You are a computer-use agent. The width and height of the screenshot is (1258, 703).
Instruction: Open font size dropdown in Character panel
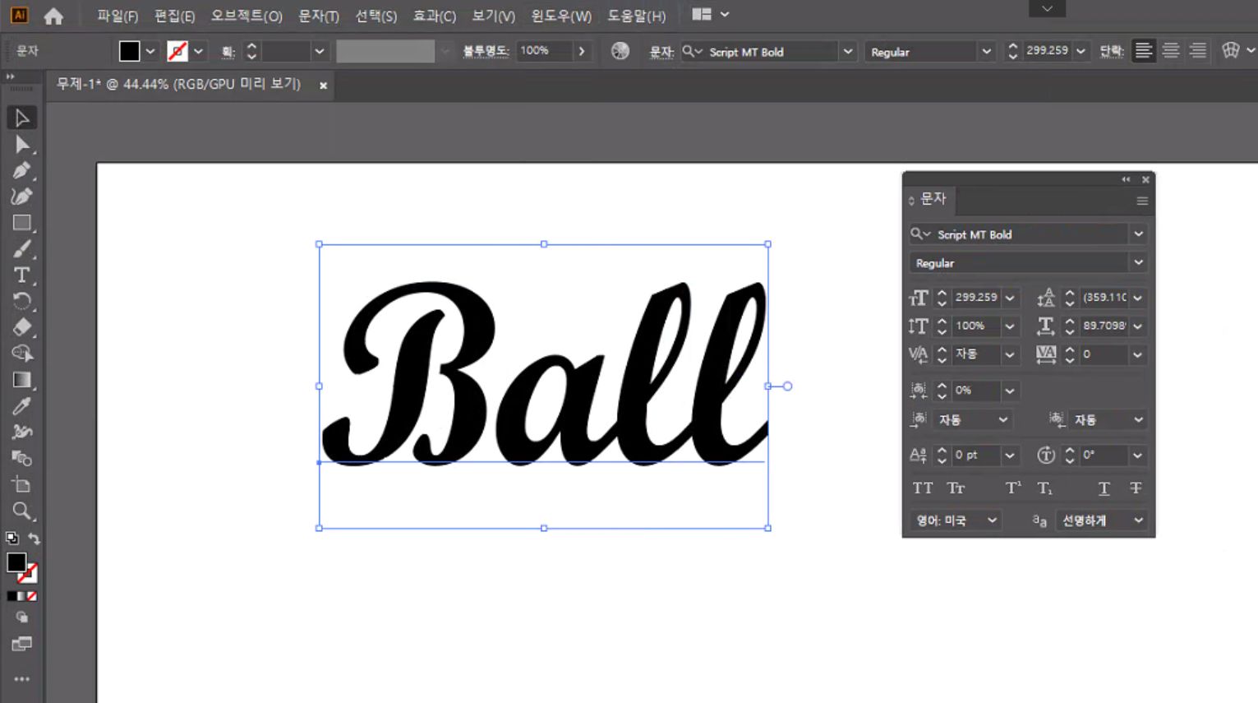point(1010,298)
